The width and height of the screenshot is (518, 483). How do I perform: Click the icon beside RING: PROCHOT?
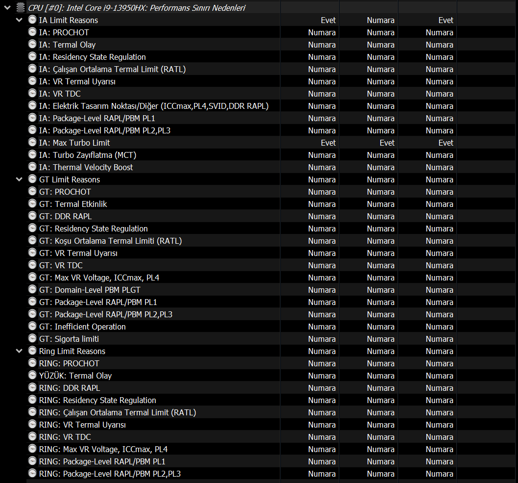pos(32,363)
